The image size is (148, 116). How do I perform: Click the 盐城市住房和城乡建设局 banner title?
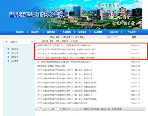[x=39, y=14]
